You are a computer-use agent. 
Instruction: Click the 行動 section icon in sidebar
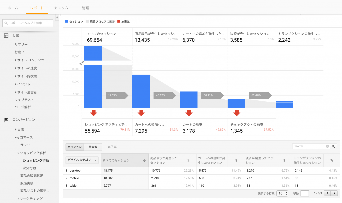pos(6,35)
